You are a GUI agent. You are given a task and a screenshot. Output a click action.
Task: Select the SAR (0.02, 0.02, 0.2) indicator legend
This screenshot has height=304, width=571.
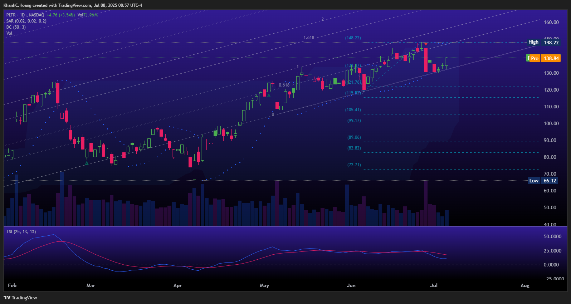(26, 21)
